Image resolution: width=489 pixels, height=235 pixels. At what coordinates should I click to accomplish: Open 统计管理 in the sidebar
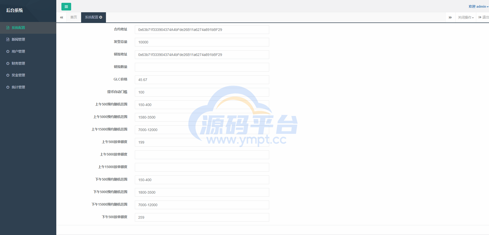click(28, 87)
